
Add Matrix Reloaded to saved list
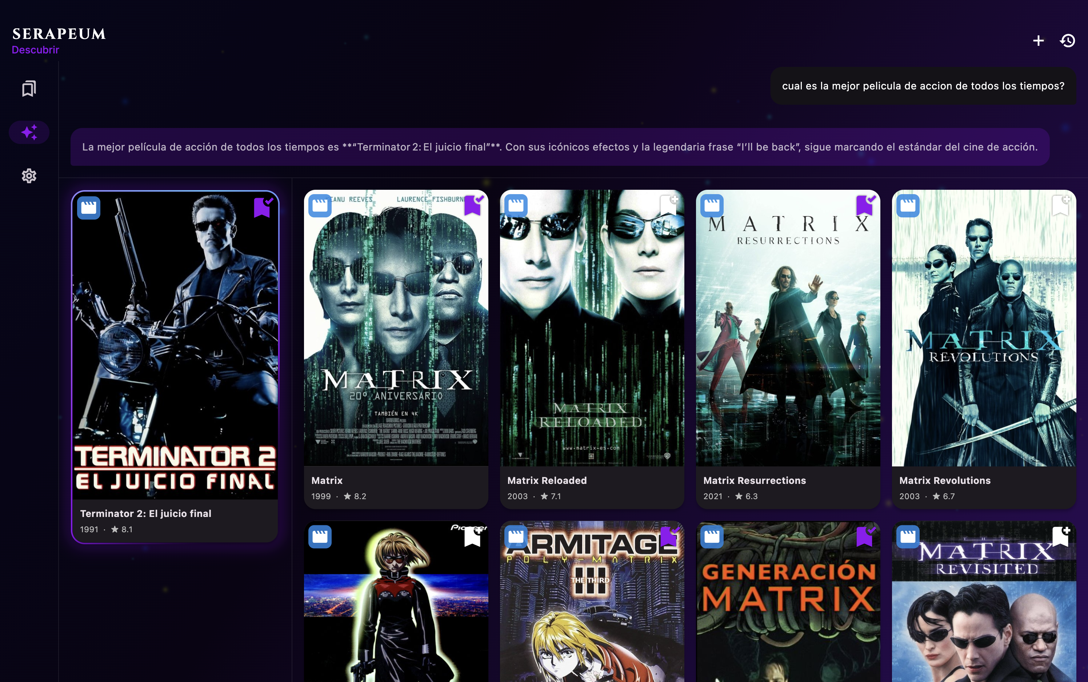pos(669,205)
